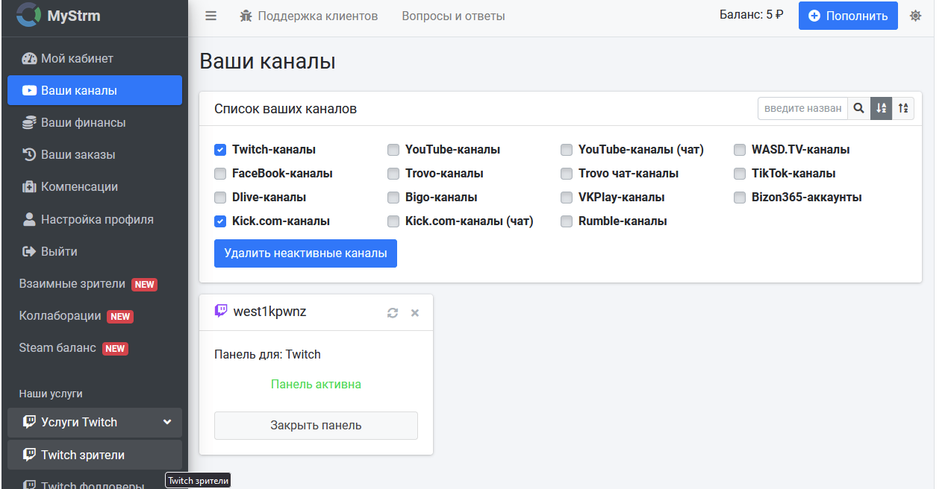The image size is (951, 489).
Task: Focus the channel name search field
Action: coord(802,109)
